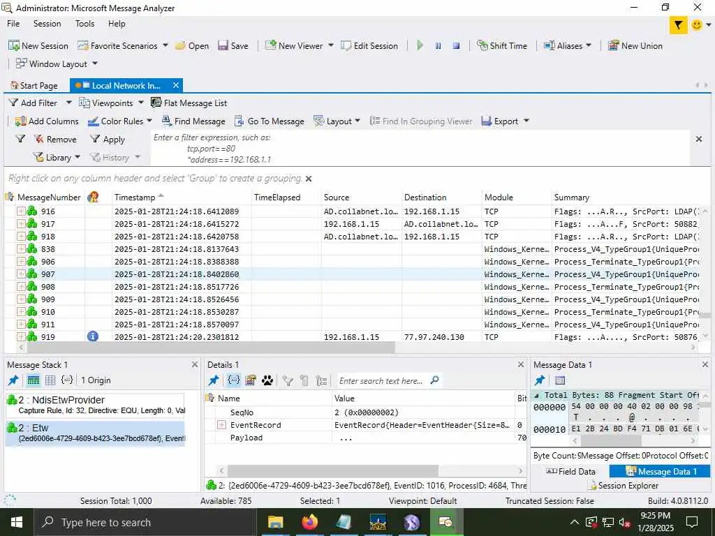Click the Remove filter button
This screenshot has height=536, width=715.
(x=55, y=140)
